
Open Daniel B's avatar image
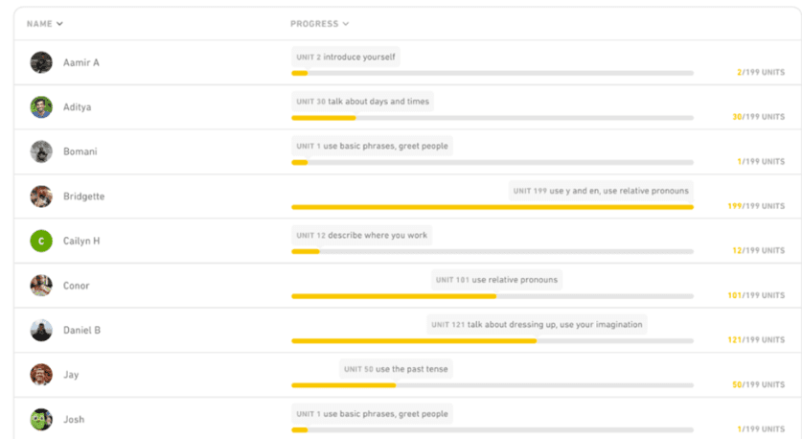pyautogui.click(x=41, y=330)
